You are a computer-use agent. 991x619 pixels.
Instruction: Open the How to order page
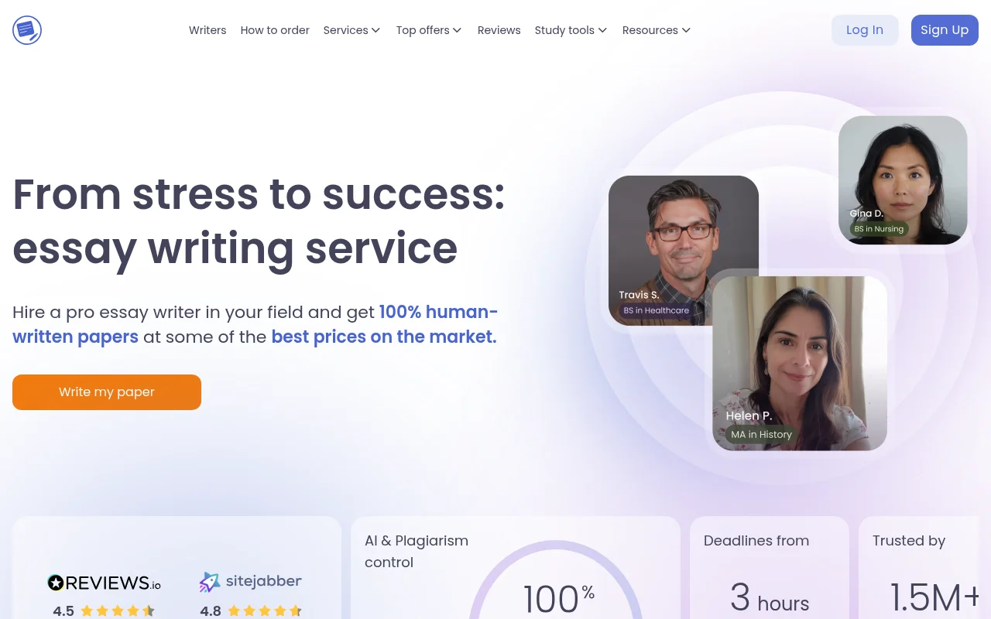point(275,30)
